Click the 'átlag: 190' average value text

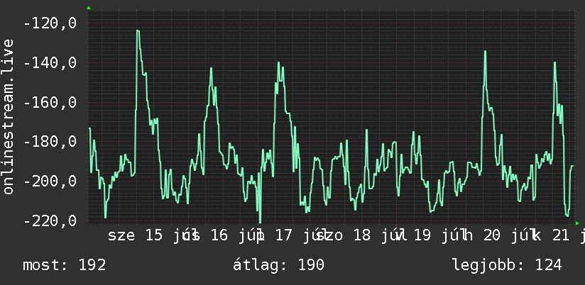tap(279, 265)
